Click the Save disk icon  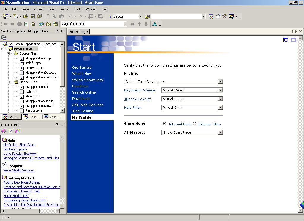pos(33,17)
